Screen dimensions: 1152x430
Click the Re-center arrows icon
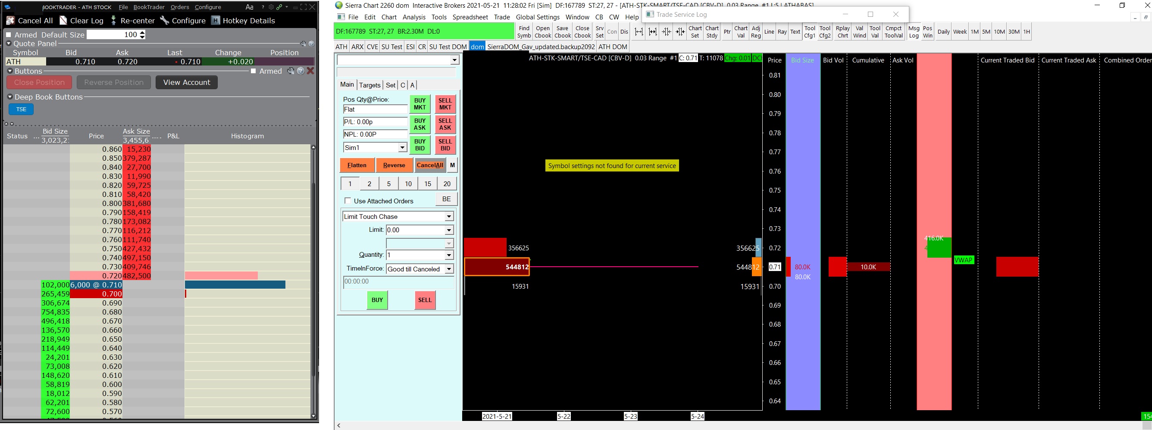tap(113, 21)
